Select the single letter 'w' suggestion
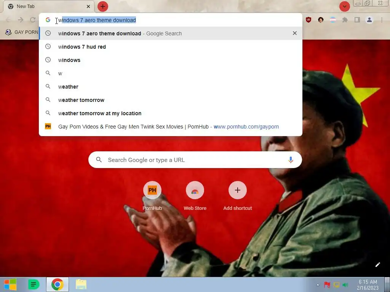 [171, 73]
